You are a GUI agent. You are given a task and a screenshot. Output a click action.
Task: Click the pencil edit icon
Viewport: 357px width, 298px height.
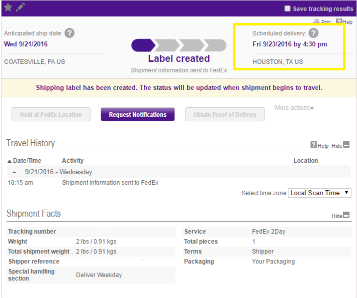coord(20,7)
